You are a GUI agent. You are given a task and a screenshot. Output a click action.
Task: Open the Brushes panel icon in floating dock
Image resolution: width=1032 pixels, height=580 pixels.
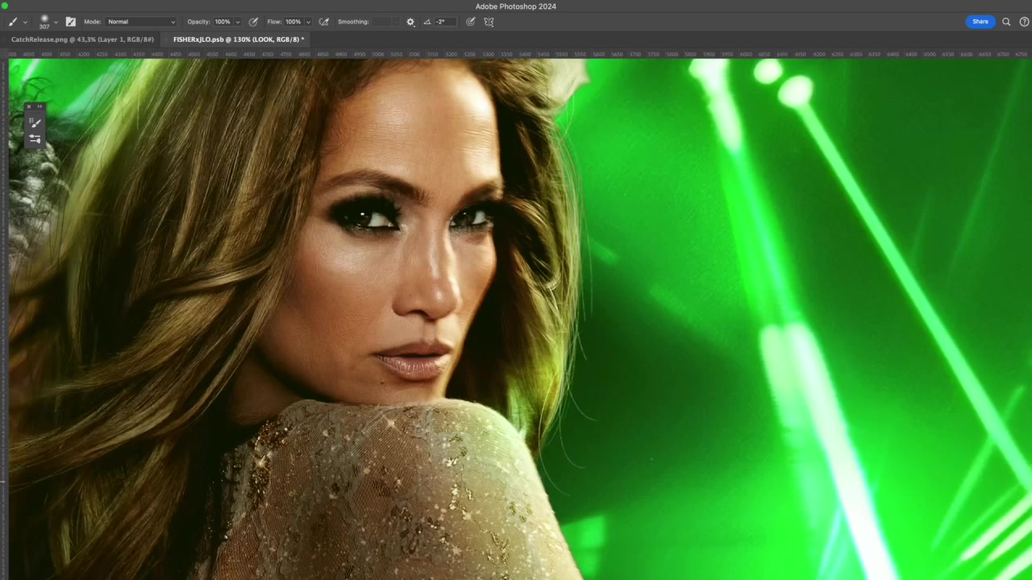(35, 122)
